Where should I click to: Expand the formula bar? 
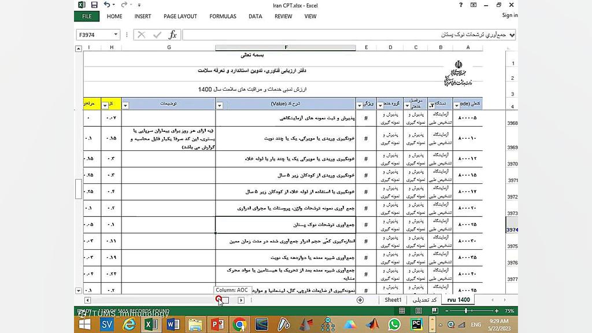(x=512, y=35)
